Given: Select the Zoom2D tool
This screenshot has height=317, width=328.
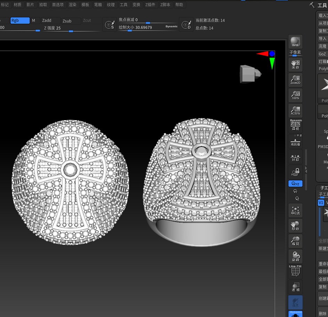Looking at the screenshot, I should point(295,80).
